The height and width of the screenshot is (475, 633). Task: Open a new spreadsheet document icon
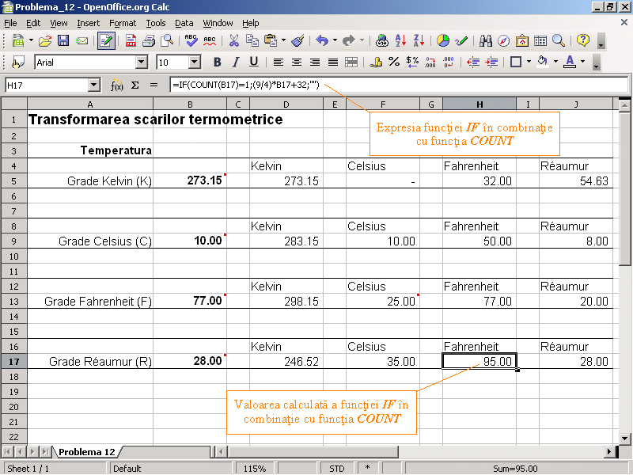[x=17, y=41]
